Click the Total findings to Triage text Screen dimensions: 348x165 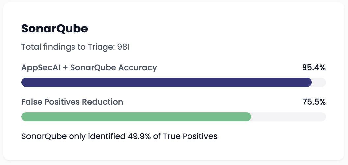75,47
